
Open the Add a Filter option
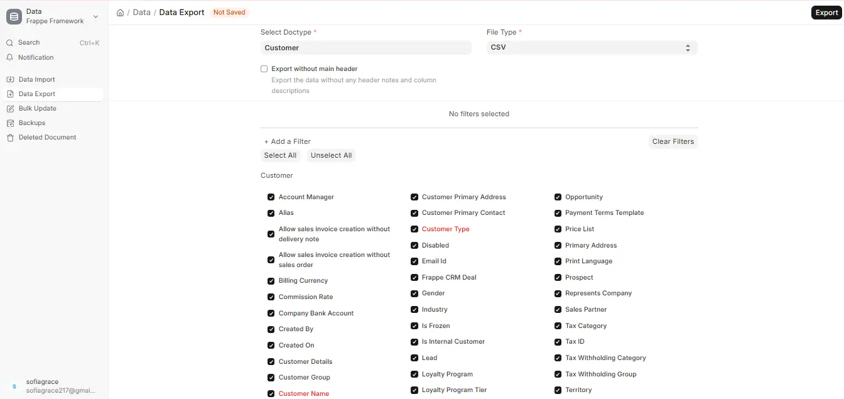coord(288,141)
